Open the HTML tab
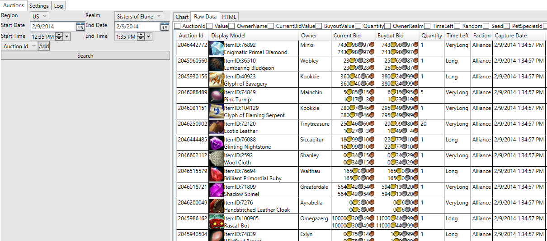The image size is (547, 241). (x=229, y=17)
